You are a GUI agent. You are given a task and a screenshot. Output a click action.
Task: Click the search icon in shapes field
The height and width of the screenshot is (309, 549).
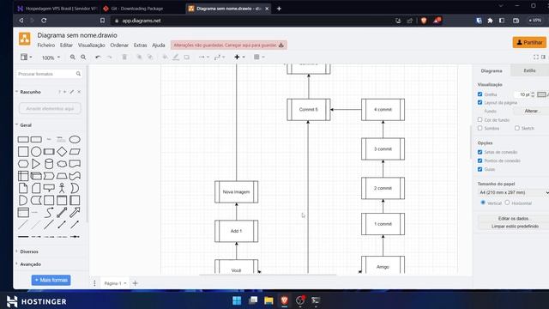[78, 74]
